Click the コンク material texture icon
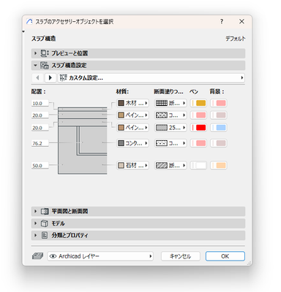The width and height of the screenshot is (281, 292). 121,143
